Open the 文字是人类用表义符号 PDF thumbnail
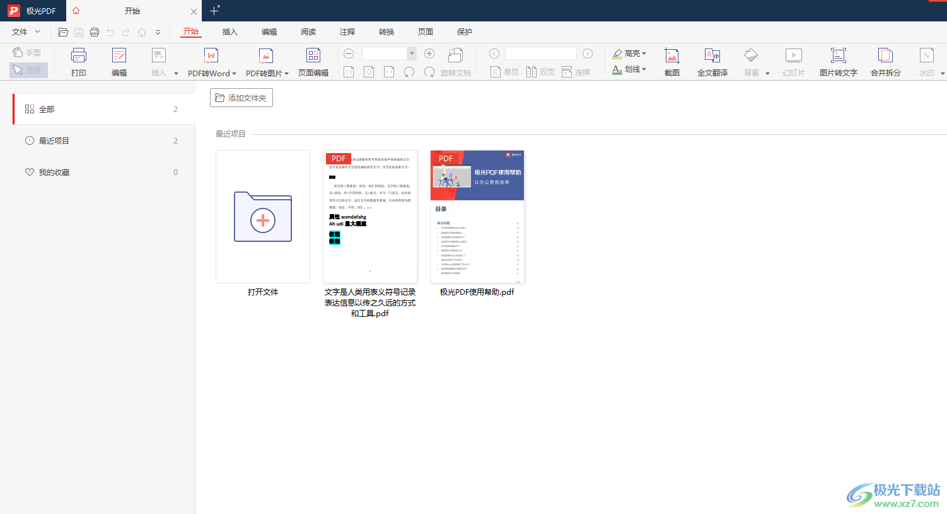 tap(370, 217)
